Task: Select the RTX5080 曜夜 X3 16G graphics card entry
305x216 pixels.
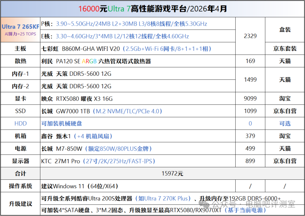Action: click(84, 98)
